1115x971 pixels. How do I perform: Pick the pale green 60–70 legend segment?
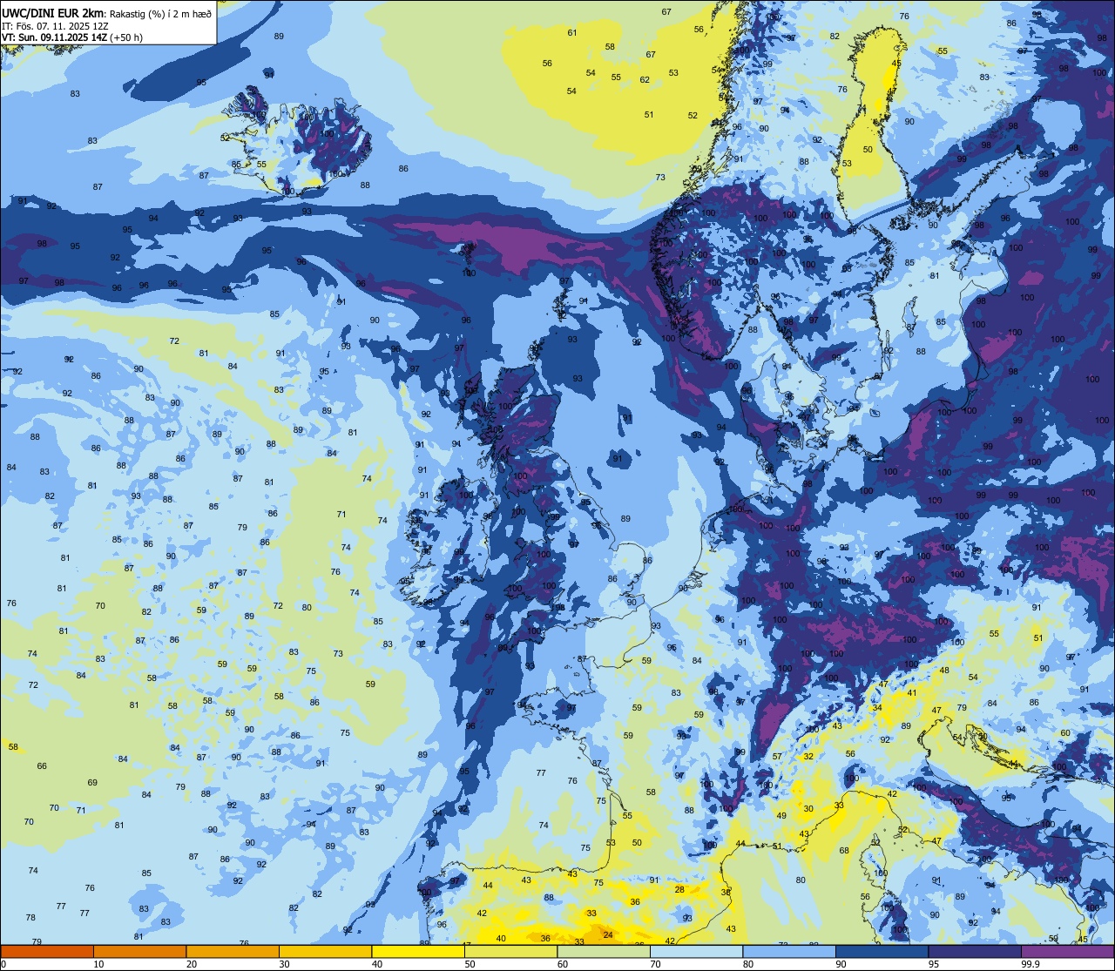[604, 951]
